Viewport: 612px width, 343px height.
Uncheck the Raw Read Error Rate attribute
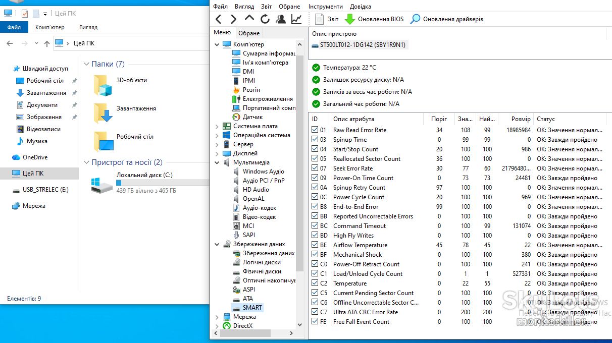(315, 130)
